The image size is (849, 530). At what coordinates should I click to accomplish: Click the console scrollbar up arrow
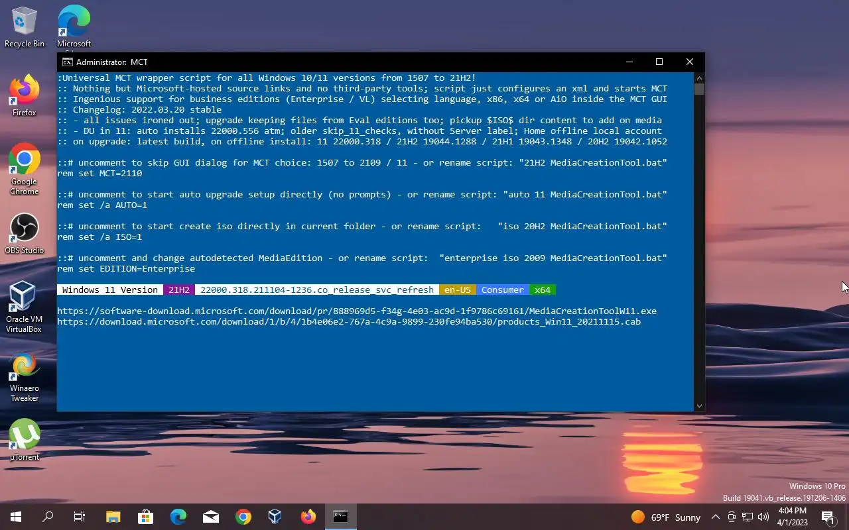point(699,78)
